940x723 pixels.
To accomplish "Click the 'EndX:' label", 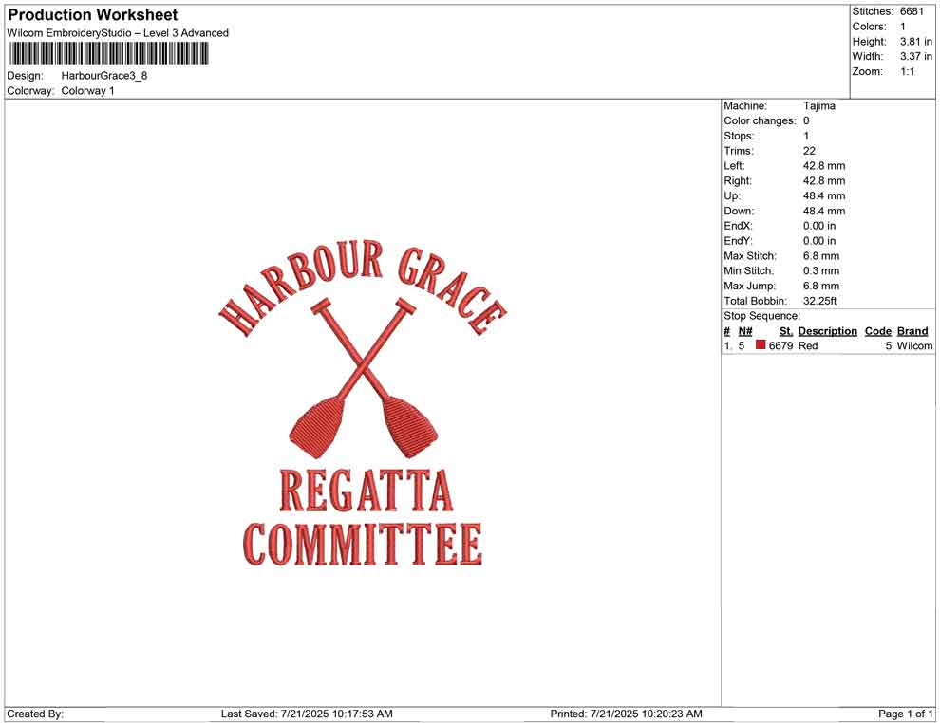I will pyautogui.click(x=738, y=226).
